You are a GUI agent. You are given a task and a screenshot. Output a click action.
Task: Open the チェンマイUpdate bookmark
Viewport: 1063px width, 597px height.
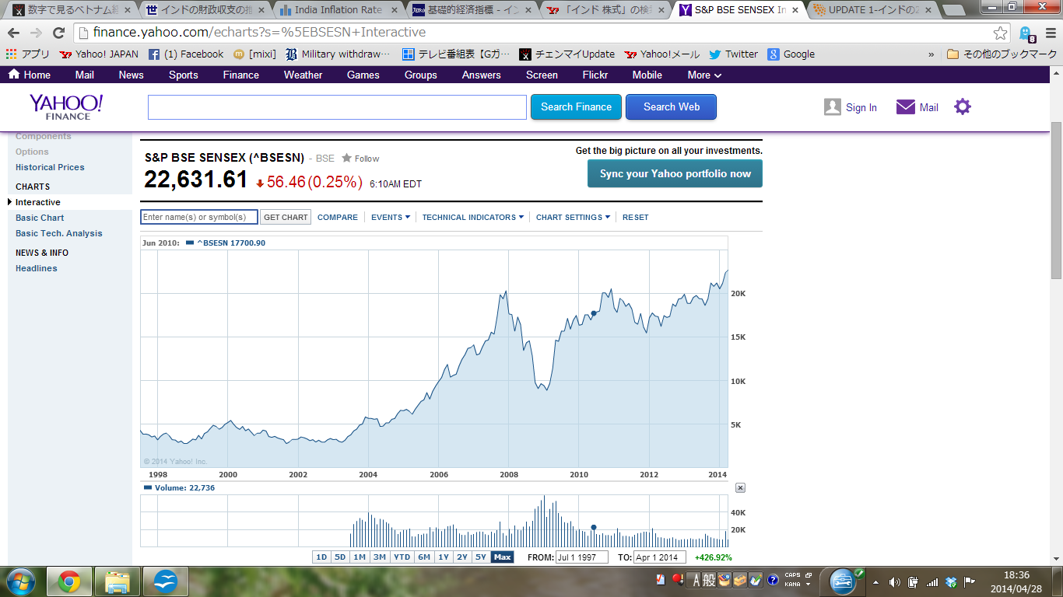567,54
